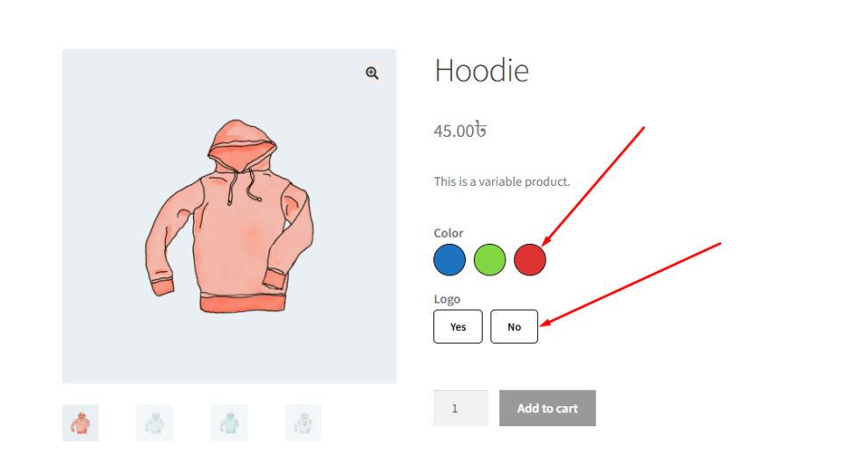This screenshot has width=859, height=456.
Task: Open the image zoom magnifier icon
Action: 372,73
